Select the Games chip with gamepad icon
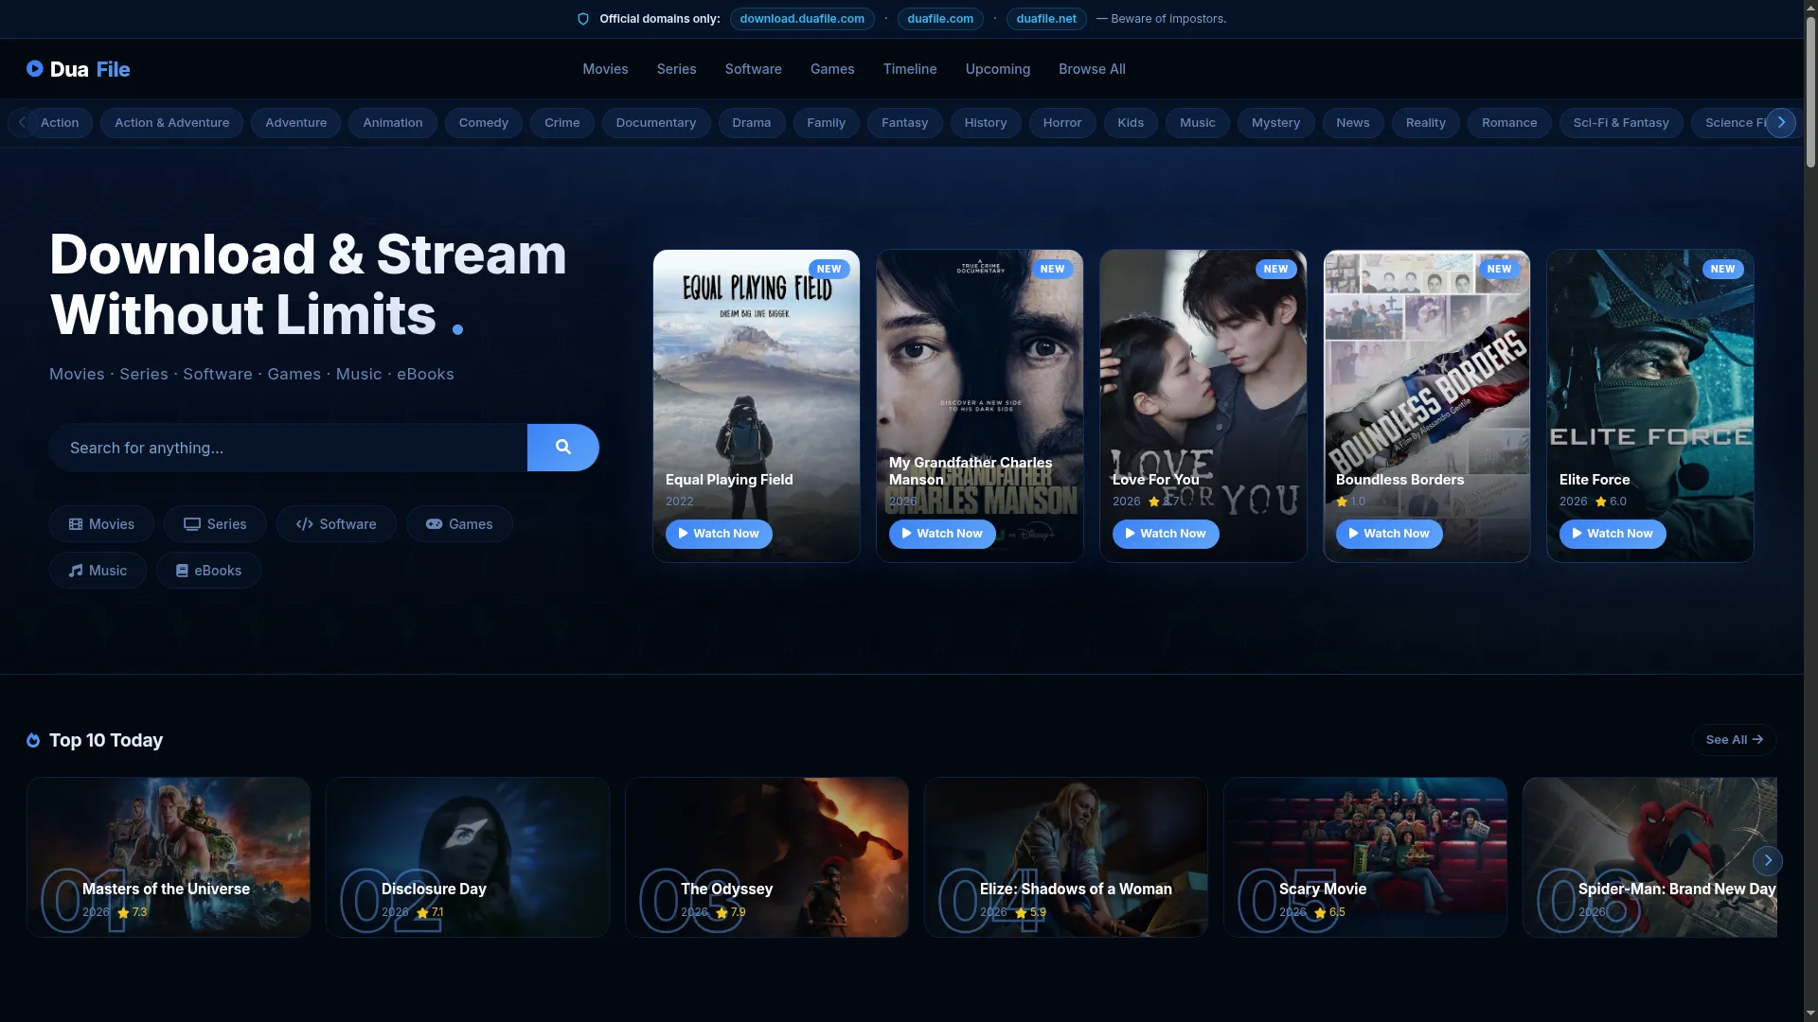Image resolution: width=1818 pixels, height=1022 pixels. (459, 524)
